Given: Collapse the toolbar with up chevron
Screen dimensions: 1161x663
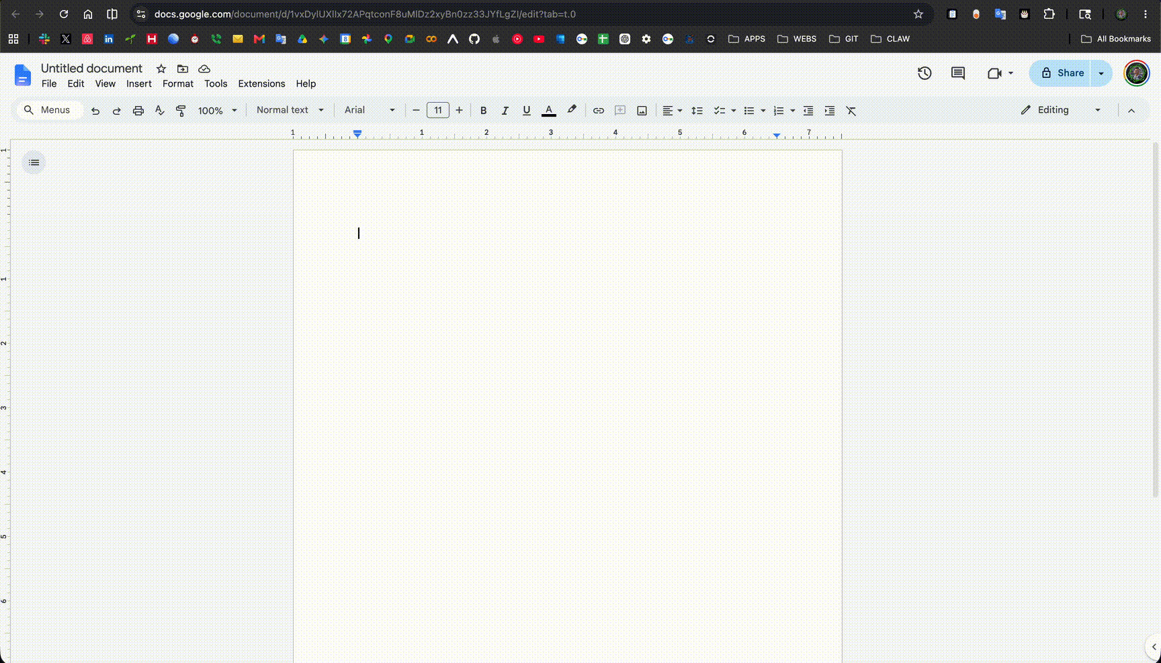Looking at the screenshot, I should (1131, 111).
